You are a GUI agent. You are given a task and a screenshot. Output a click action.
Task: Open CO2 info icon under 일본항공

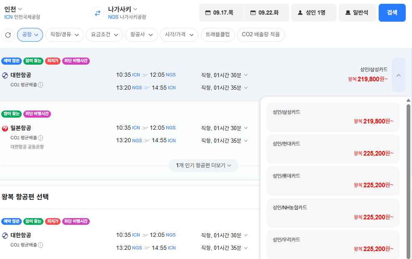pos(40,138)
